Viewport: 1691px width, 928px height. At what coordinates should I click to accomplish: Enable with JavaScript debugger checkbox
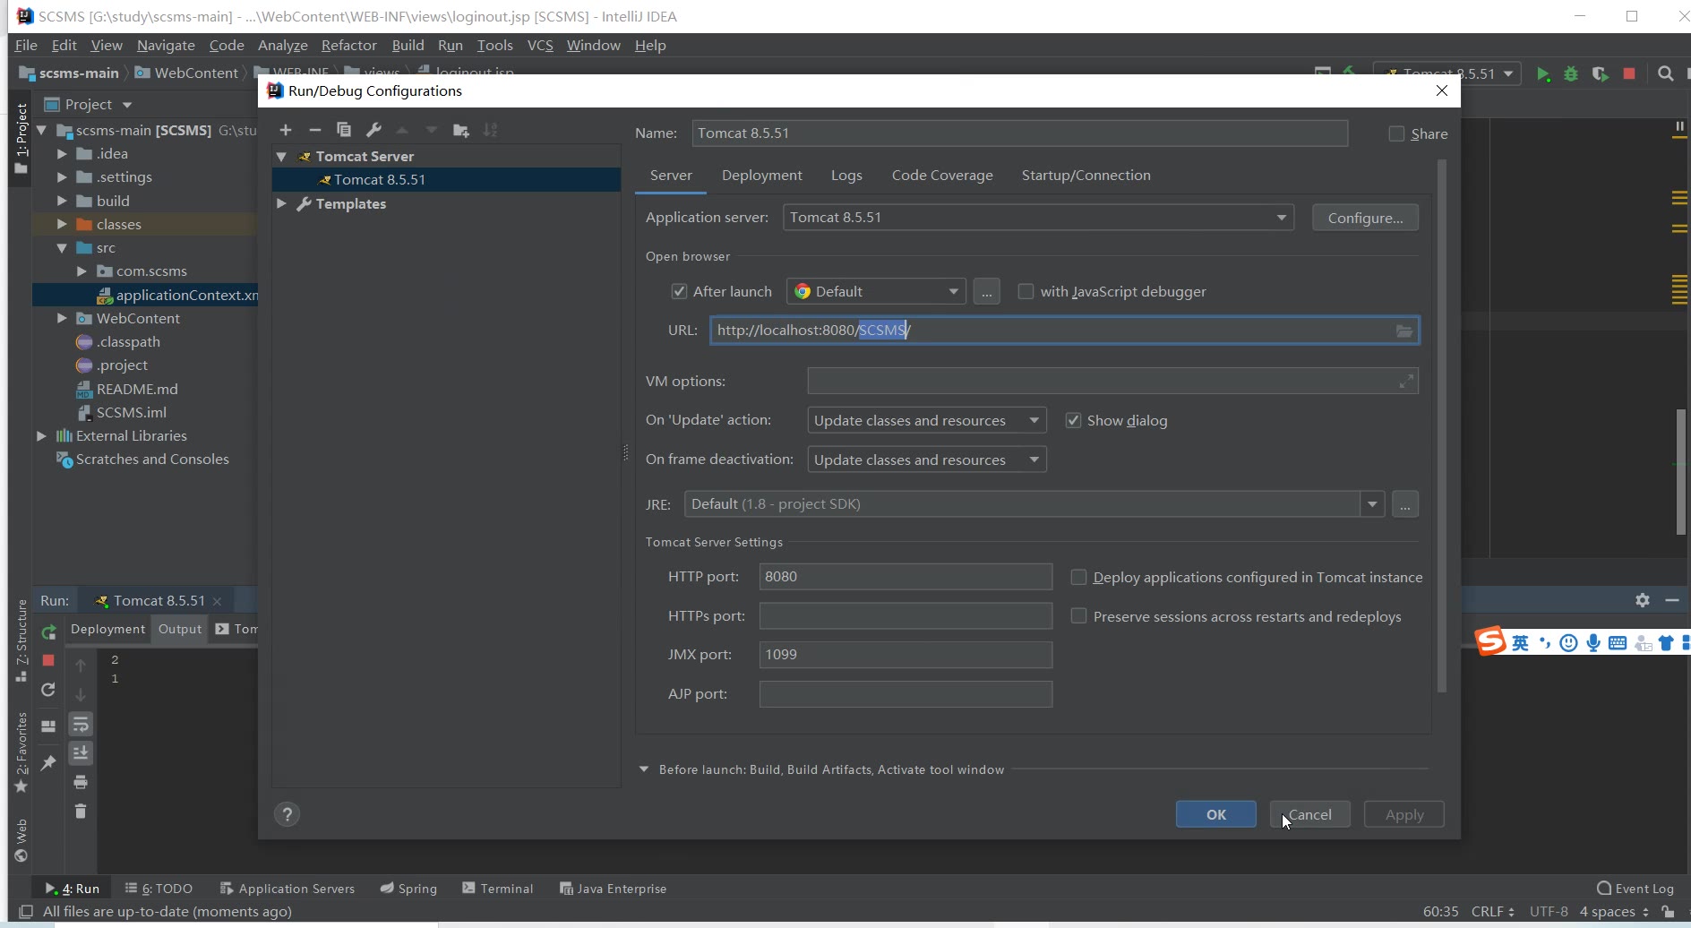tap(1026, 291)
